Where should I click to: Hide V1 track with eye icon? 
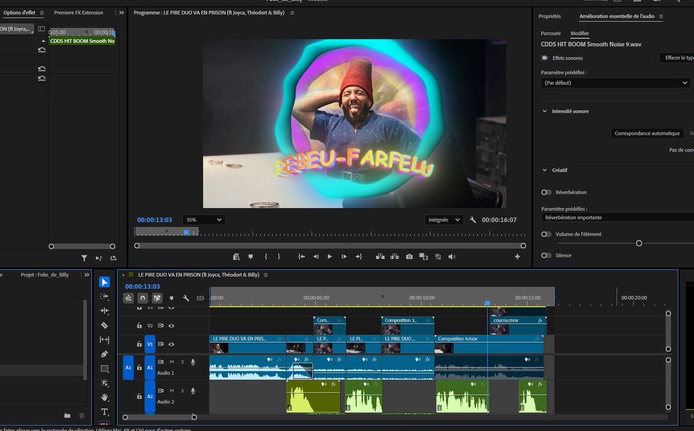[171, 344]
